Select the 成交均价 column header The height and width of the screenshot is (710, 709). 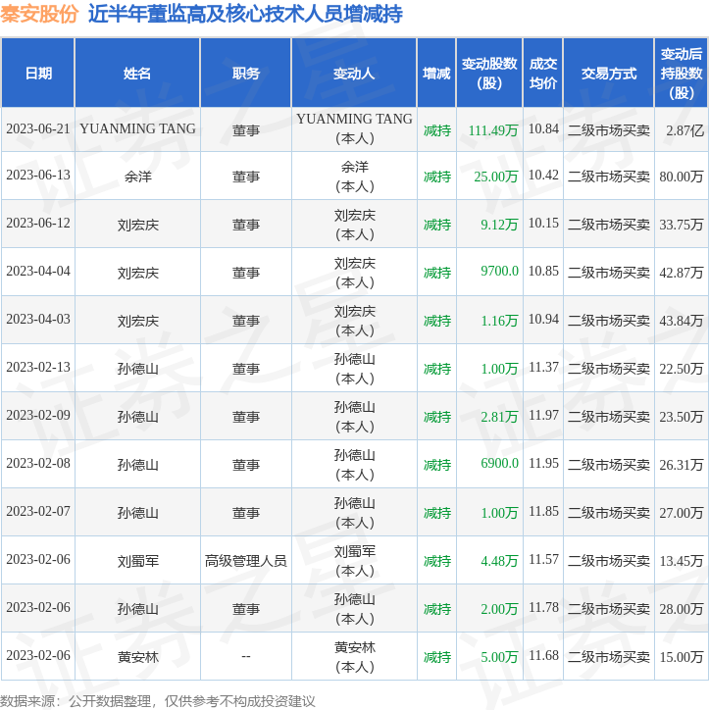[x=543, y=73]
